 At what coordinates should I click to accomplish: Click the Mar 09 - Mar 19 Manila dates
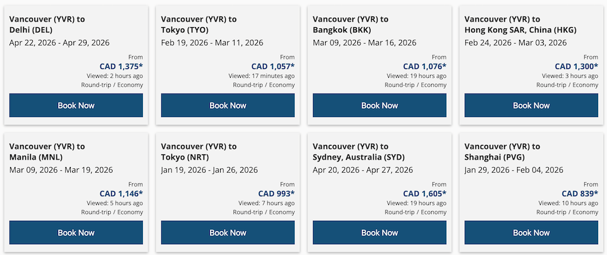coord(59,170)
